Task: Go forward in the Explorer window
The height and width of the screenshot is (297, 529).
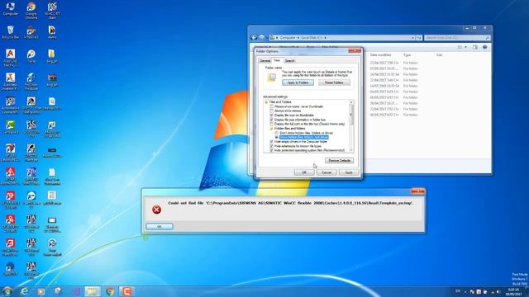Action: click(261, 37)
